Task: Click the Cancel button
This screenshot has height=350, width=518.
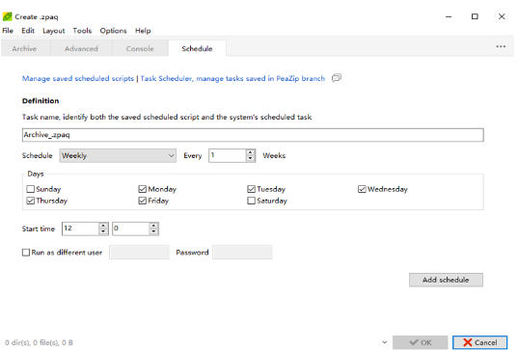Action: [x=479, y=342]
